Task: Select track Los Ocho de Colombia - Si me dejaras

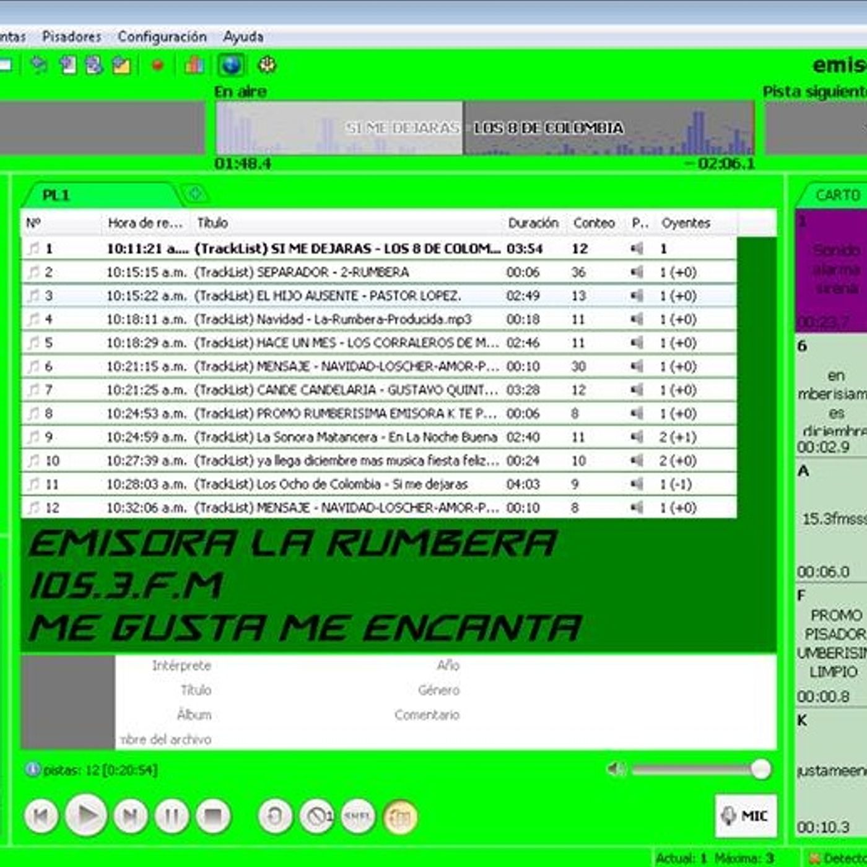Action: (x=379, y=484)
